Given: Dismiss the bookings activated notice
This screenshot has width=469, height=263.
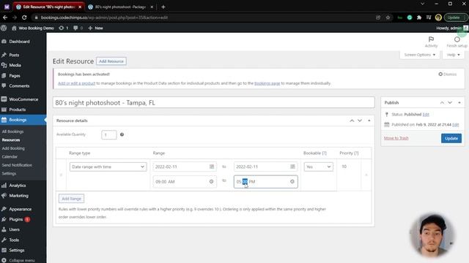Looking at the screenshot, I should pyautogui.click(x=448, y=75).
